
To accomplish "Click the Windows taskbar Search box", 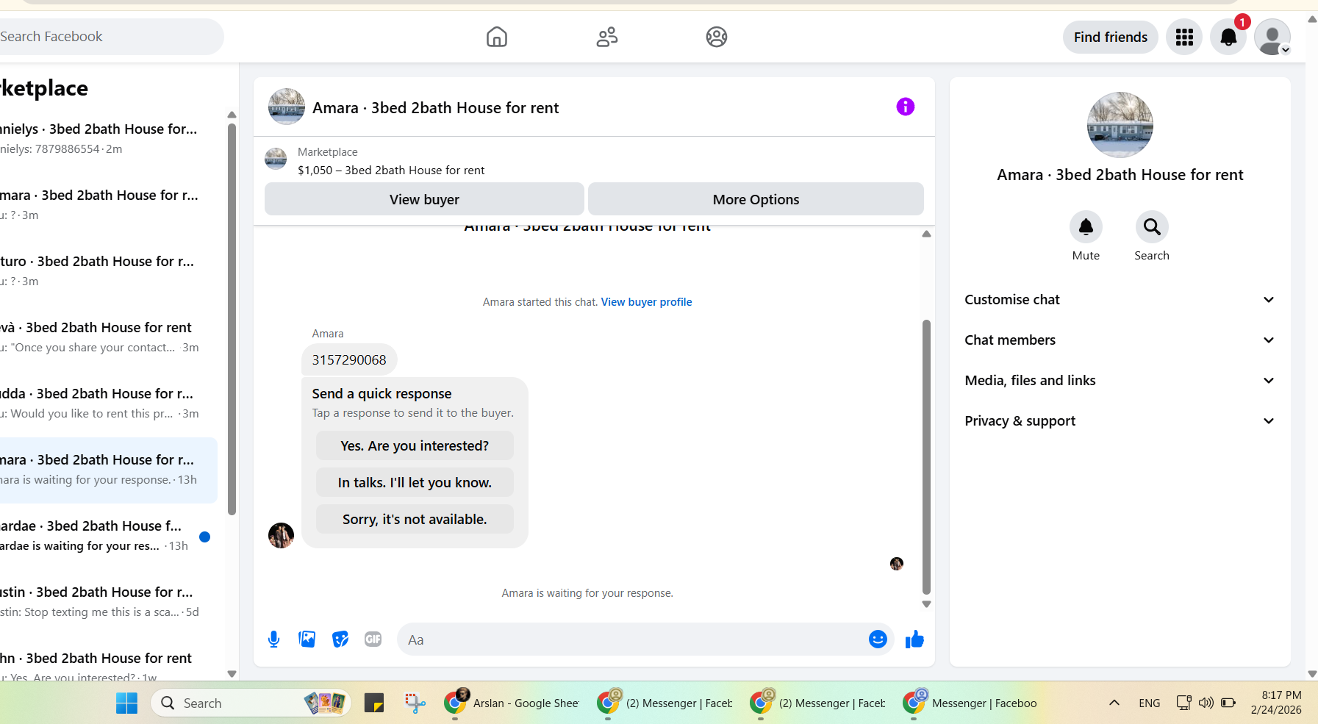I will [x=251, y=703].
